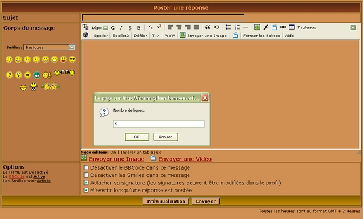Viewport: 363px width, 219px height.
Task: Open the red Envoyer une Vidéo link
Action: [185, 159]
